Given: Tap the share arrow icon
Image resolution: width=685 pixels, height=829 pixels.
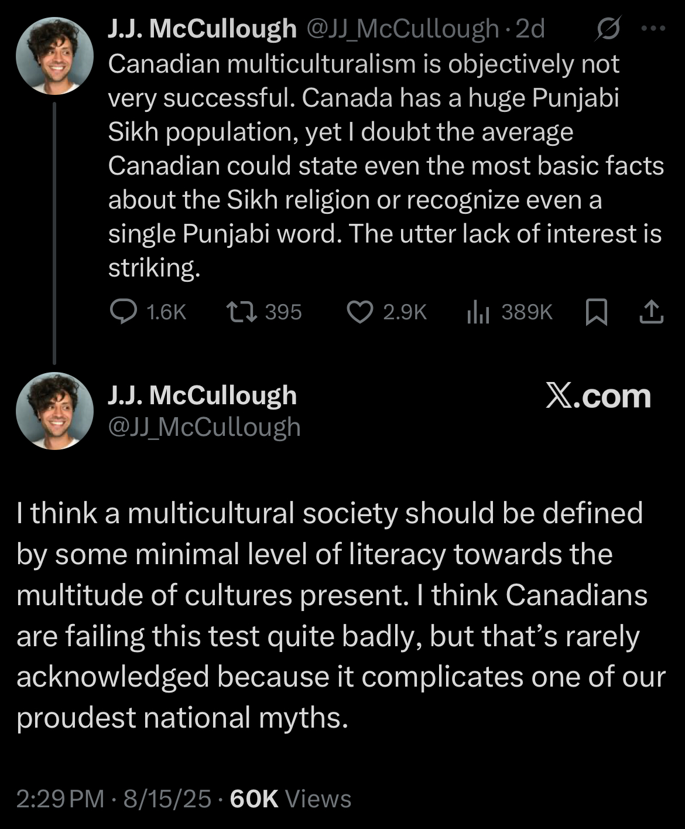Looking at the screenshot, I should tap(651, 312).
